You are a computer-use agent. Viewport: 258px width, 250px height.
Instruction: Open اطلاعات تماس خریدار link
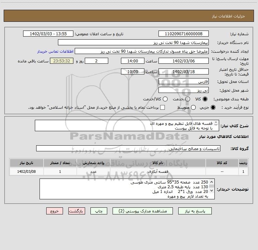point(55,51)
